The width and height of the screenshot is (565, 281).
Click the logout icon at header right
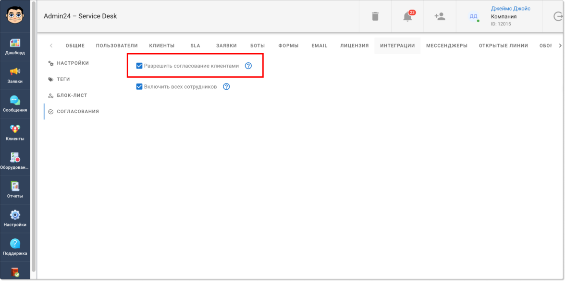558,17
